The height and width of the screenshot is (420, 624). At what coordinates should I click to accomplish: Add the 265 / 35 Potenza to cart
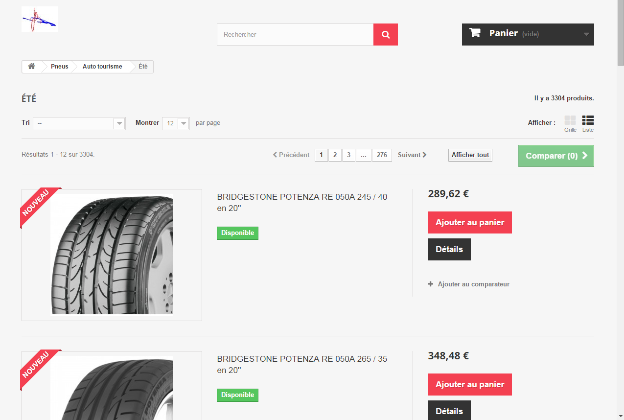470,384
